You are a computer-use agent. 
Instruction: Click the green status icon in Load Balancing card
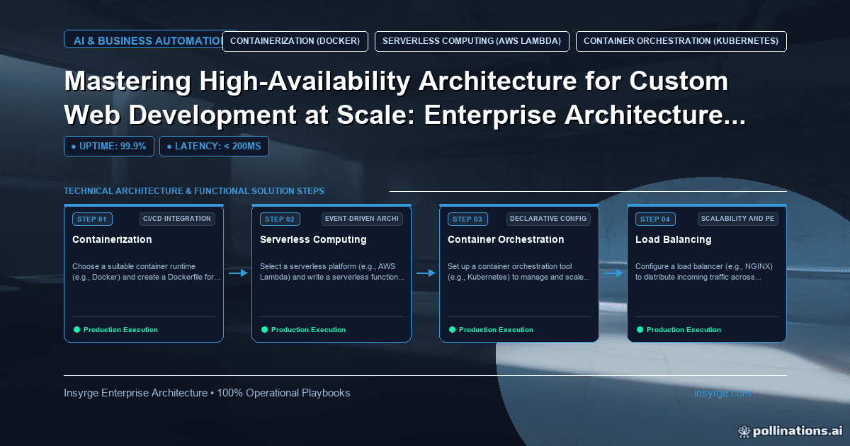(x=640, y=329)
